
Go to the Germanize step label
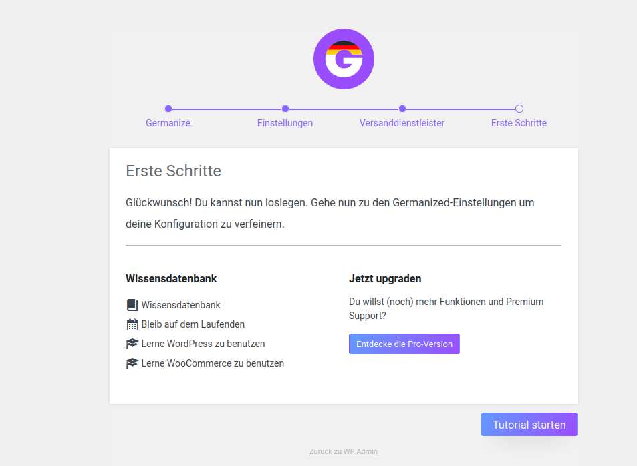click(168, 123)
